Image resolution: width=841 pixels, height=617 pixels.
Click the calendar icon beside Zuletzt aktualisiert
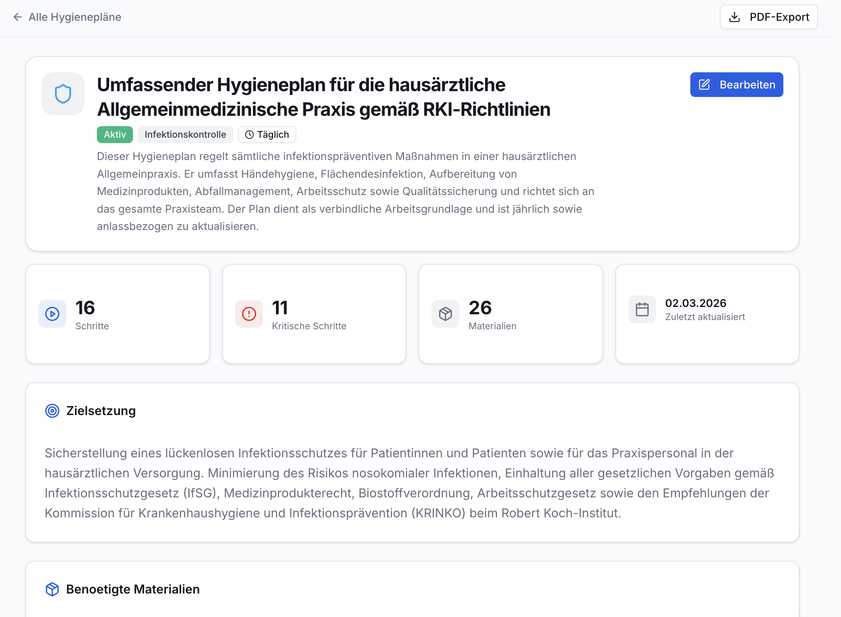click(x=642, y=309)
